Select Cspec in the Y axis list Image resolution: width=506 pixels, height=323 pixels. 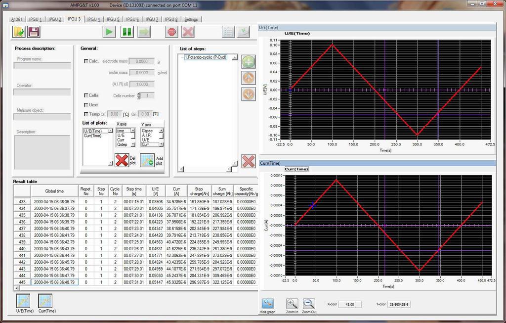[147, 131]
